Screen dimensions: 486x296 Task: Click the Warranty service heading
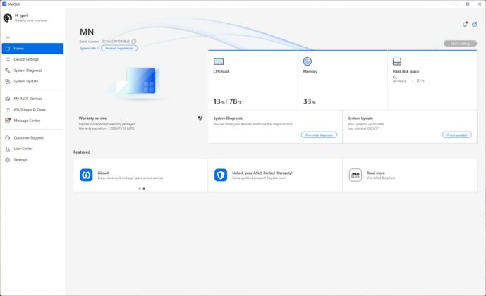point(92,118)
